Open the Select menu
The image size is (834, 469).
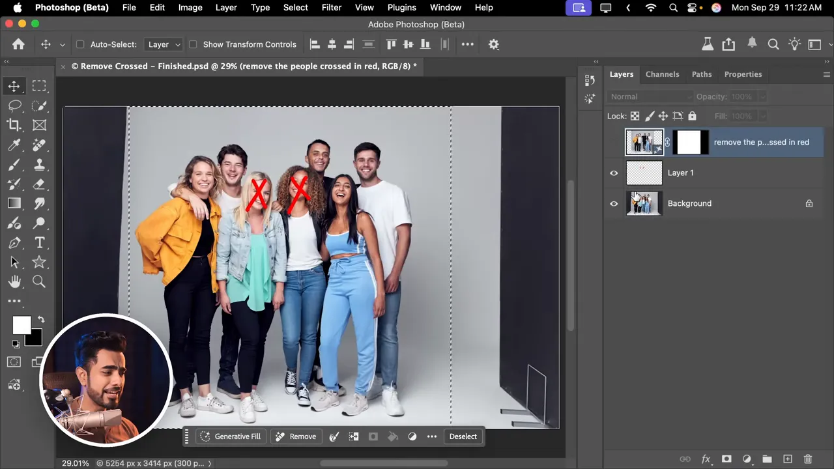pyautogui.click(x=295, y=7)
